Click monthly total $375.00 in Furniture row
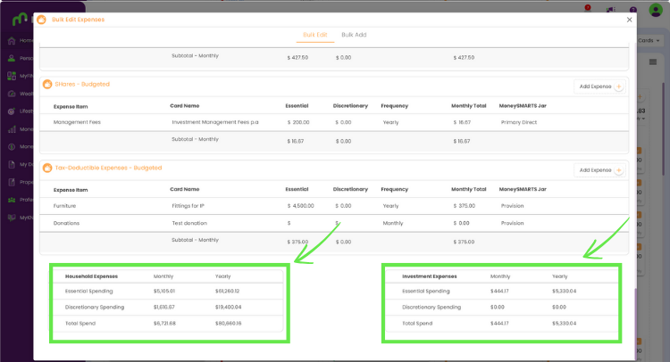 tap(464, 206)
